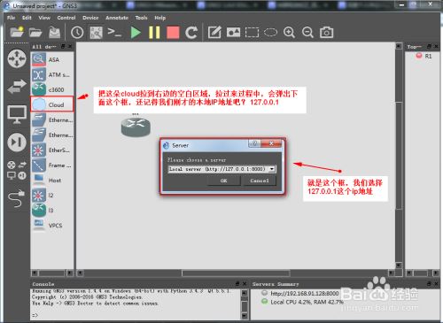
Task: Toggle show interface labels icon
Action: [x=97, y=32]
